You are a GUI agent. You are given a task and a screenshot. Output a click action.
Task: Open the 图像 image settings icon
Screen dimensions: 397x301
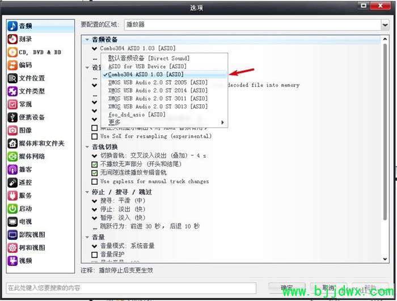12,130
